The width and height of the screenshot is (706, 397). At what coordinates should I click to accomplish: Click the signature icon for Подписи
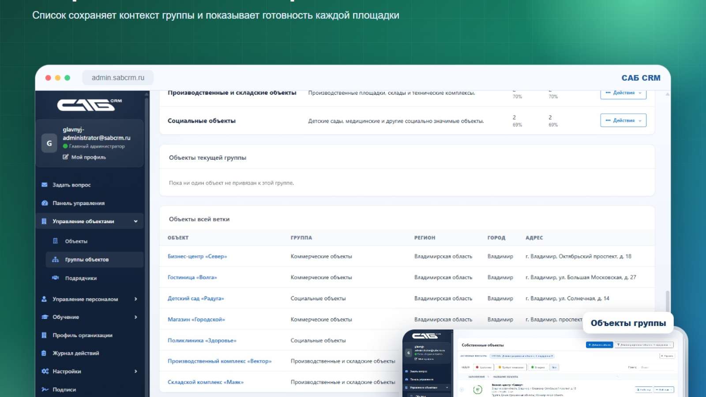point(45,390)
